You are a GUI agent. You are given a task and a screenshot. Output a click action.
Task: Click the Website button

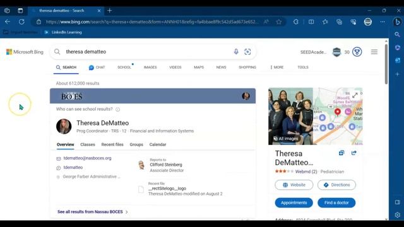294,185
